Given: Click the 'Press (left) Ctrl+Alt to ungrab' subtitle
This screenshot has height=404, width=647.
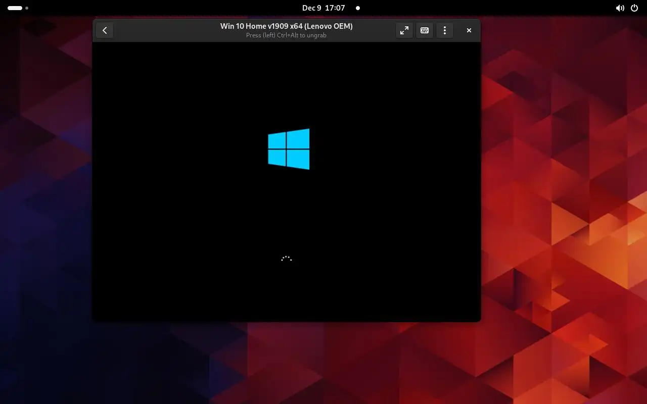Looking at the screenshot, I should [x=287, y=35].
